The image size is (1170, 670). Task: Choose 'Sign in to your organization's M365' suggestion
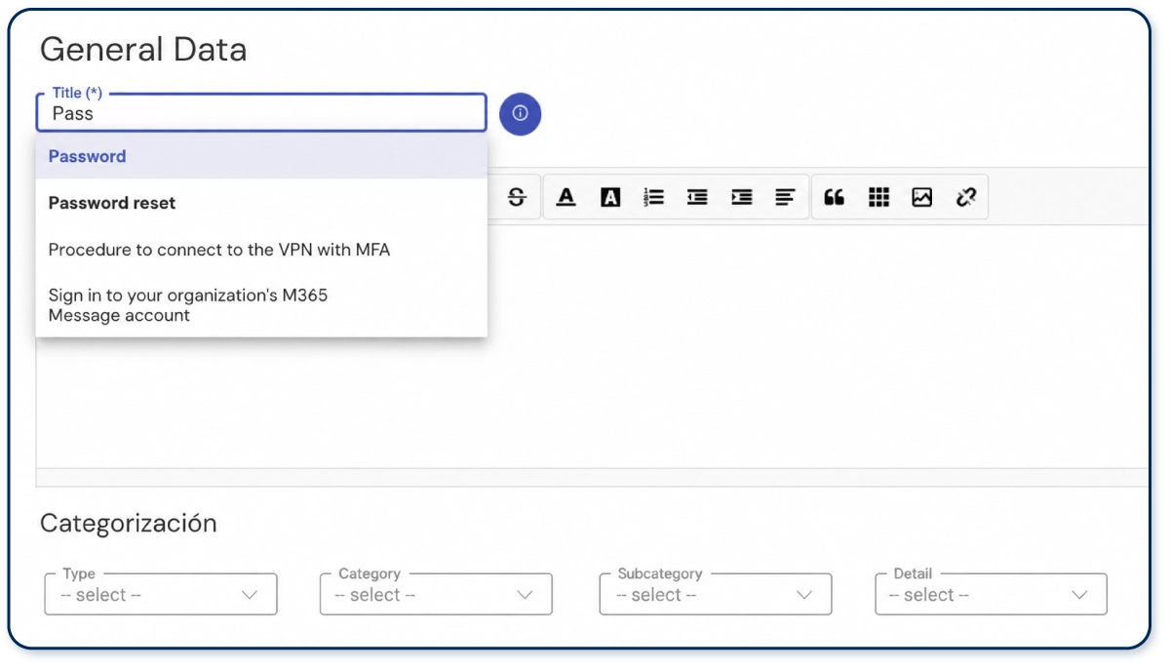261,304
